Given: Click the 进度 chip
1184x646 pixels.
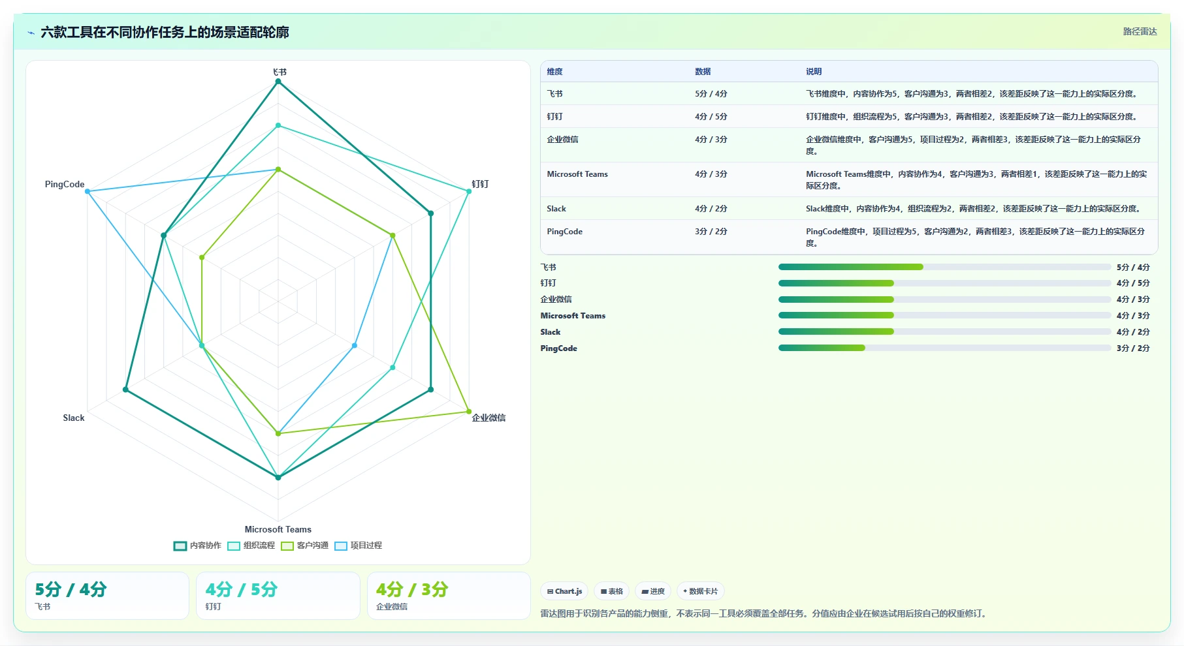Looking at the screenshot, I should [653, 591].
